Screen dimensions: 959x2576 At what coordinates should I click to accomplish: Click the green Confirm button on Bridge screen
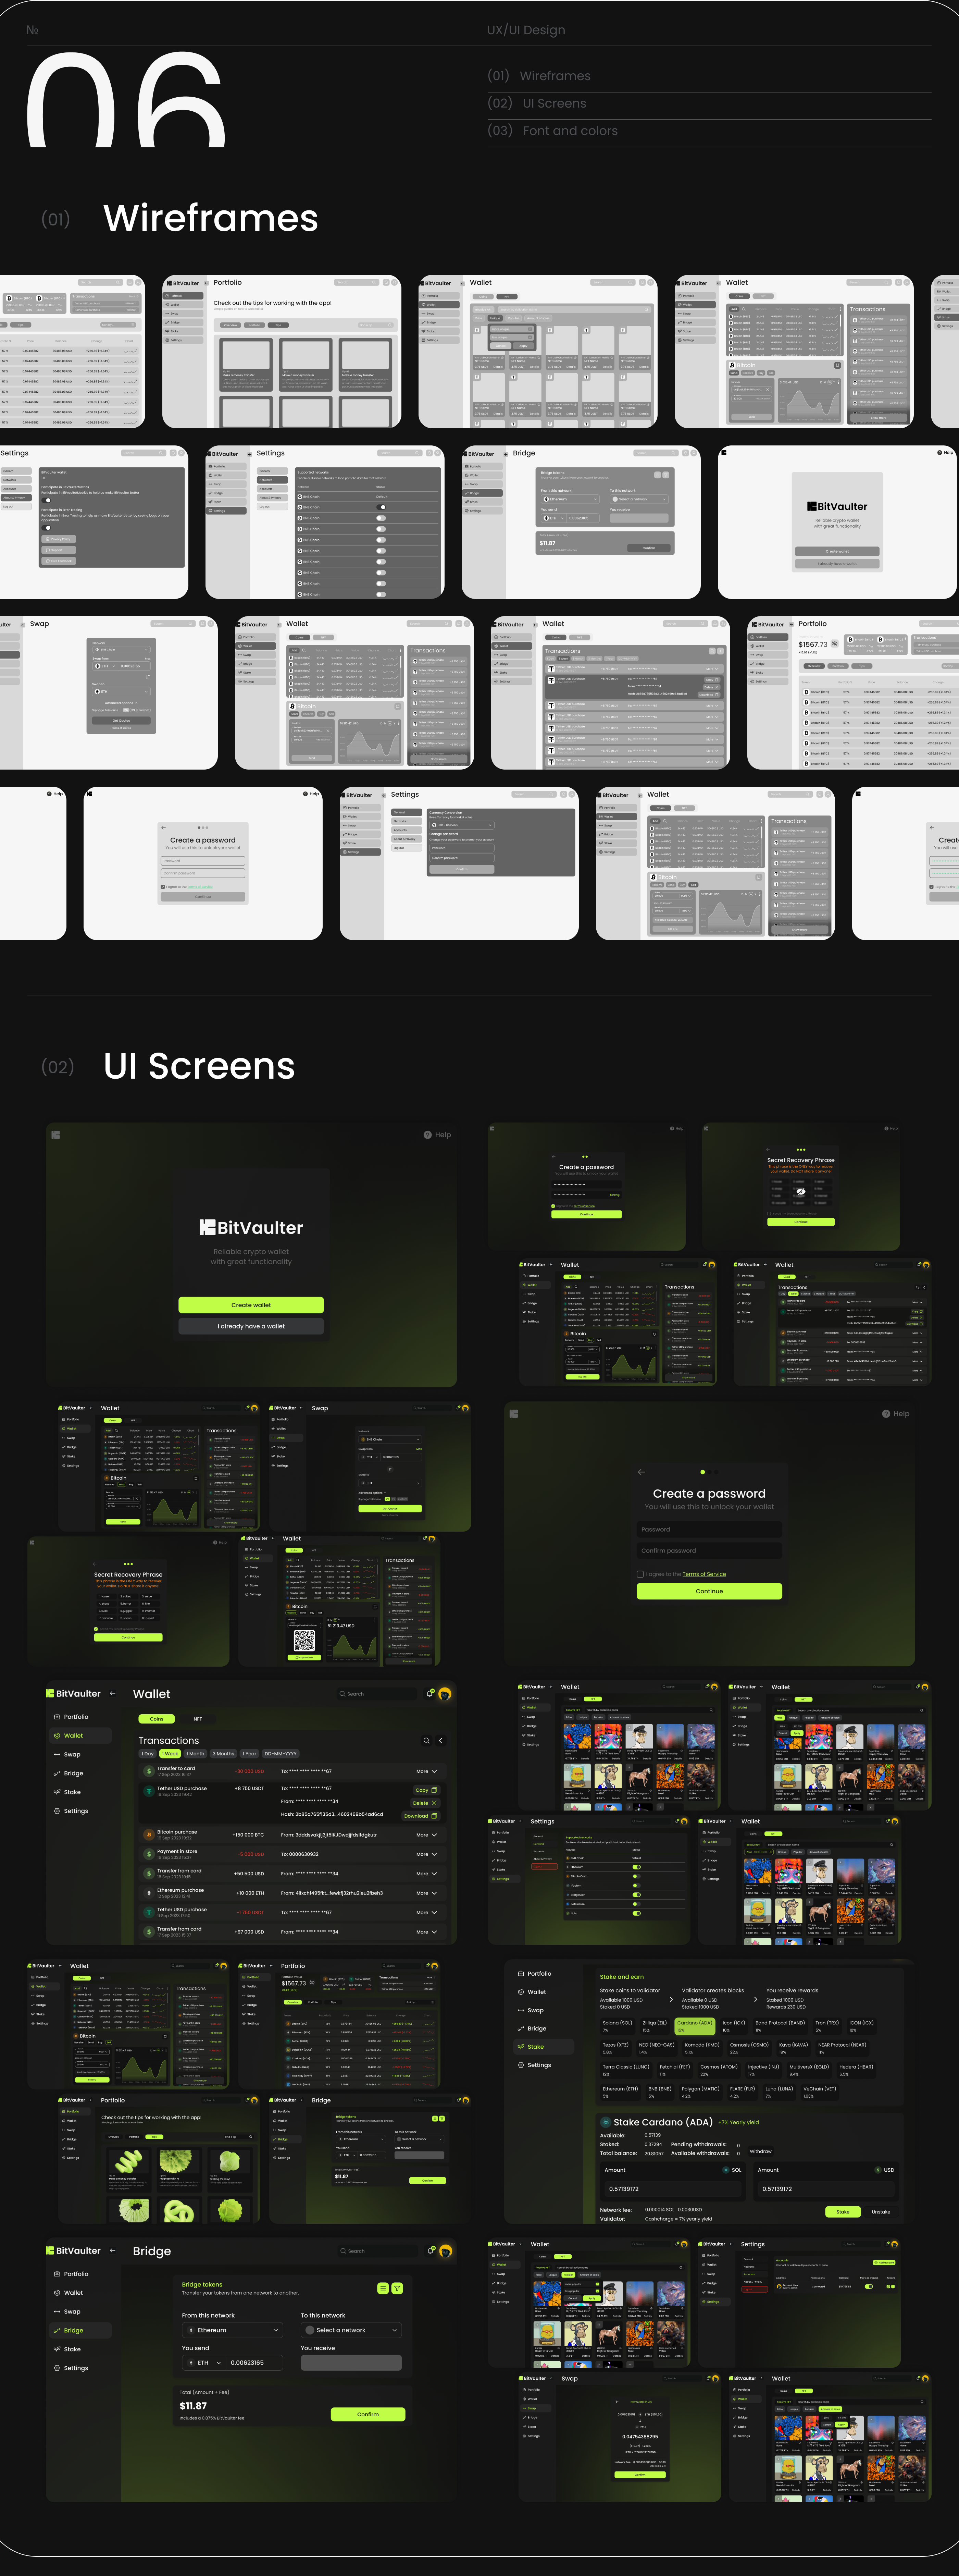[368, 2414]
